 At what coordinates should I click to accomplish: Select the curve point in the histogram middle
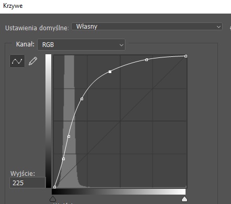click(69, 137)
